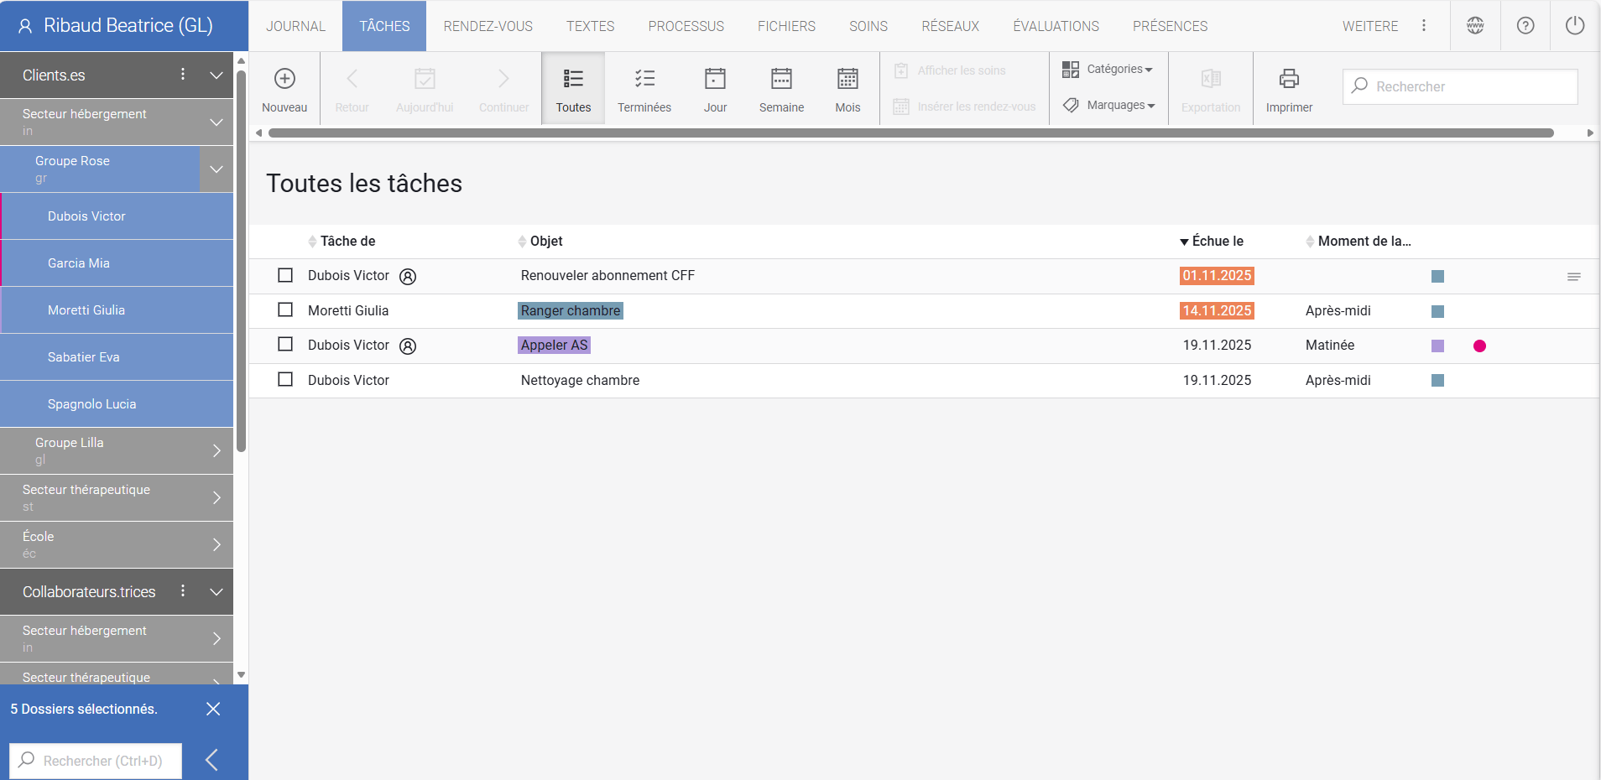
Task: Select client Sabatier Eva in sidebar
Action: pos(84,357)
